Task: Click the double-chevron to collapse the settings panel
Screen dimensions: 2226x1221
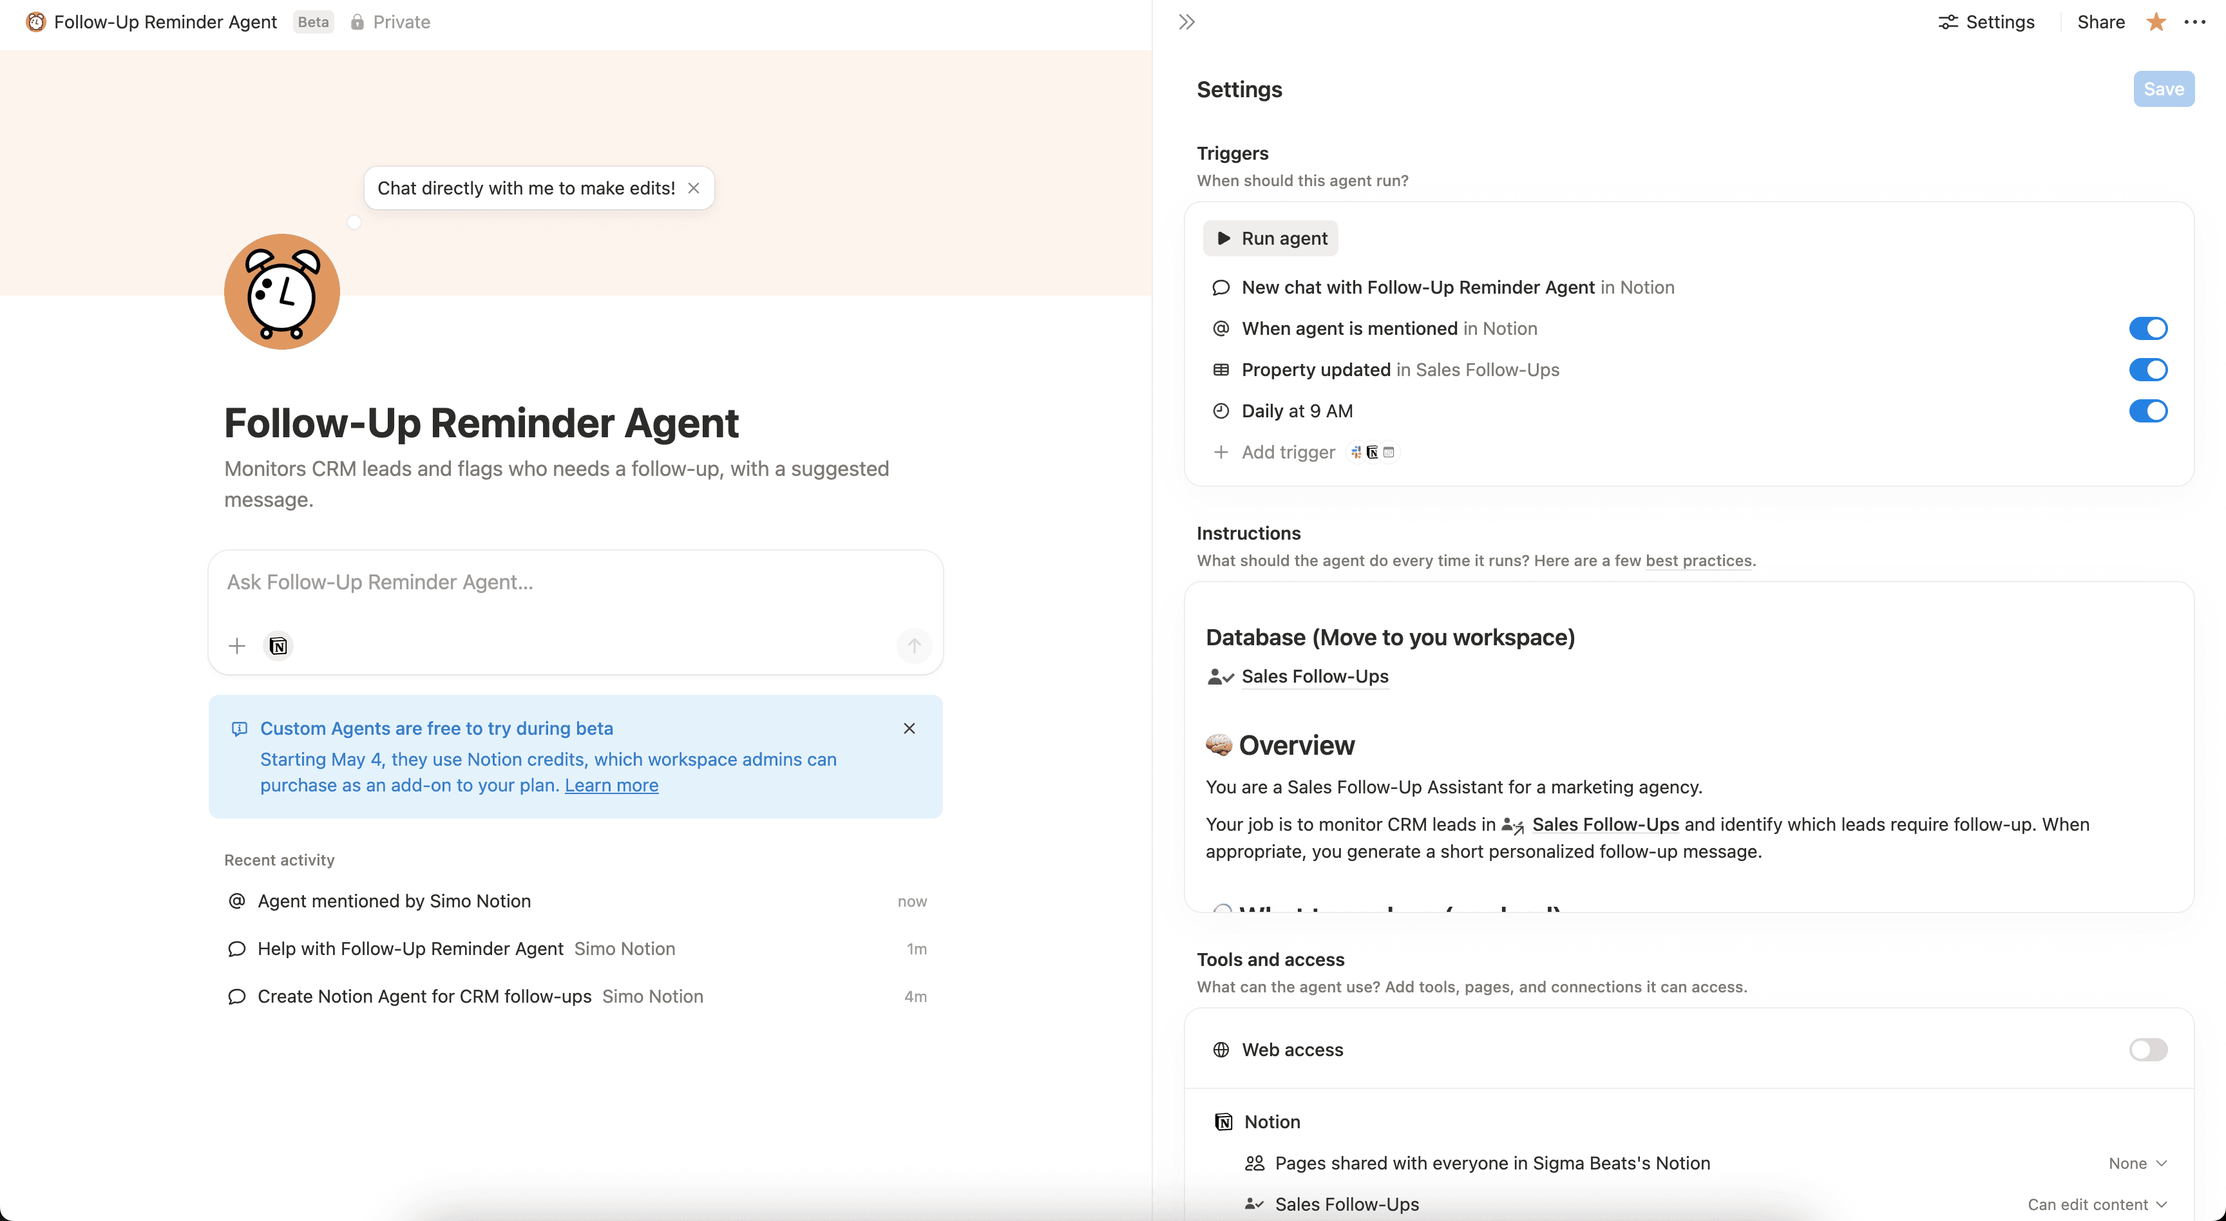Action: point(1186,22)
